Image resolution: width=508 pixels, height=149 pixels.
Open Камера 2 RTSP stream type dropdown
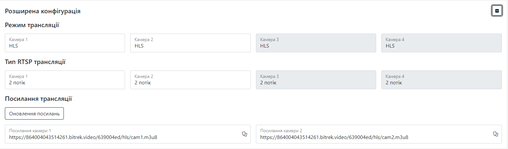[190, 80]
